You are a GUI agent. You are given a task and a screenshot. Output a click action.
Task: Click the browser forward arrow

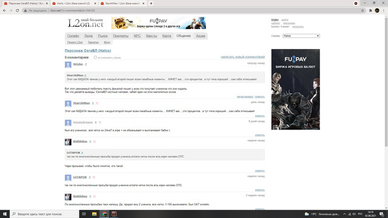11,11
